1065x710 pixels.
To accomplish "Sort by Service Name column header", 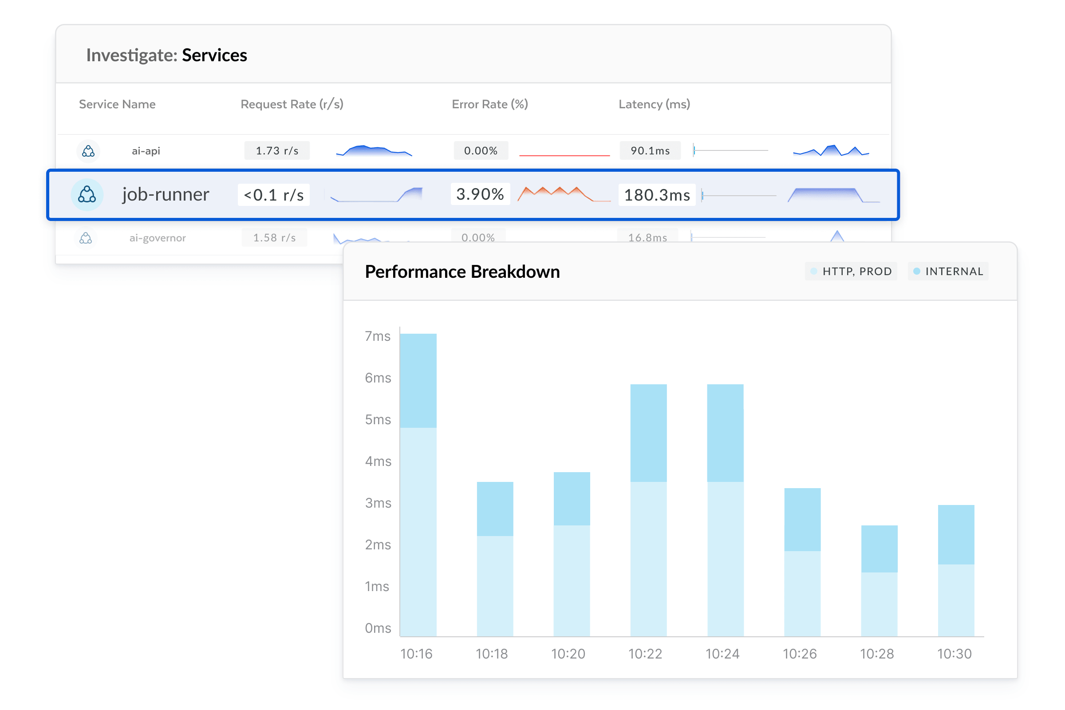I will tap(117, 104).
